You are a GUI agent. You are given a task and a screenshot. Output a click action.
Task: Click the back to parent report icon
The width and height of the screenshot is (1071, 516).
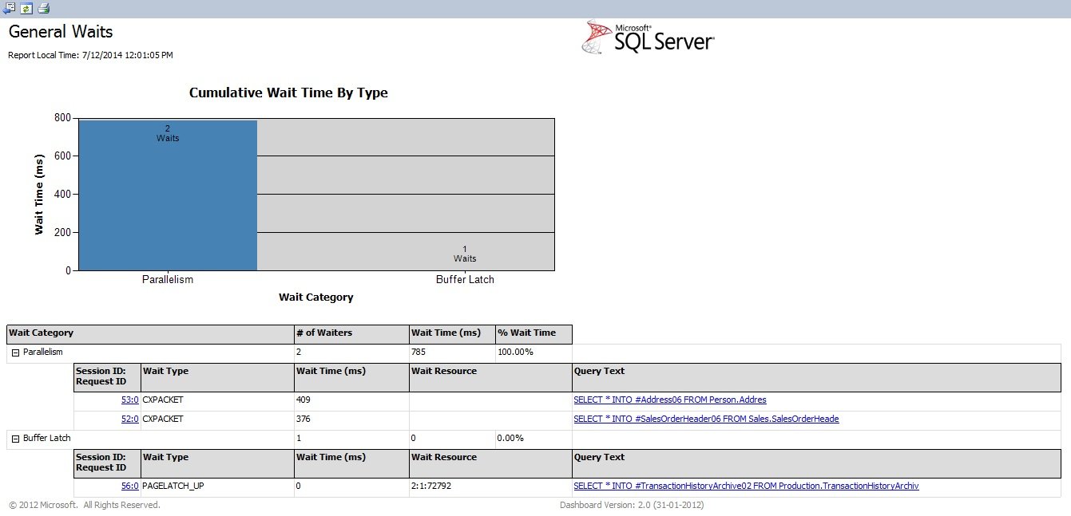point(9,8)
